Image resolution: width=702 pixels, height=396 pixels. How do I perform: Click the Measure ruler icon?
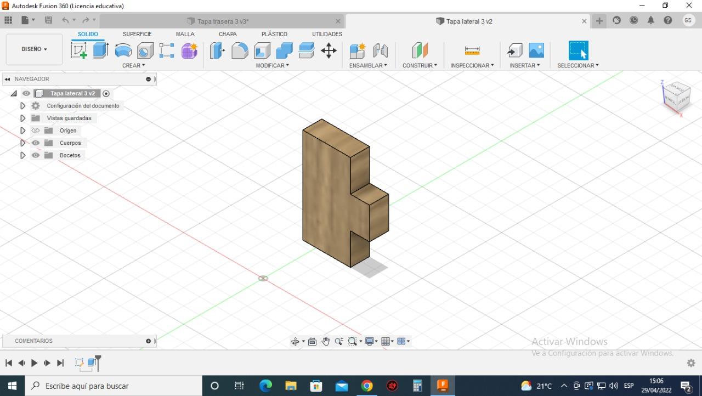(472, 50)
